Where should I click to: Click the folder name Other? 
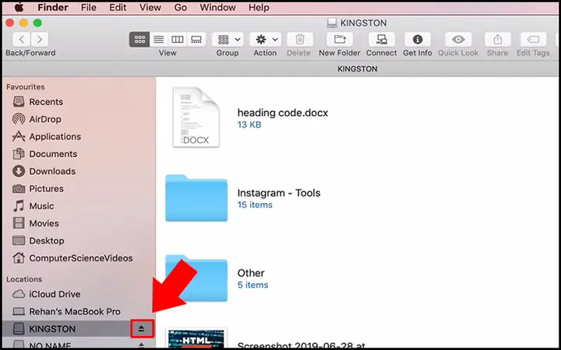pyautogui.click(x=251, y=273)
